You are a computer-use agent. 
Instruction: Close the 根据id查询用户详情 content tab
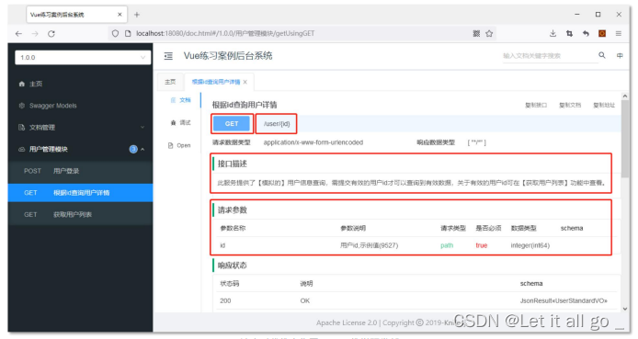click(245, 82)
